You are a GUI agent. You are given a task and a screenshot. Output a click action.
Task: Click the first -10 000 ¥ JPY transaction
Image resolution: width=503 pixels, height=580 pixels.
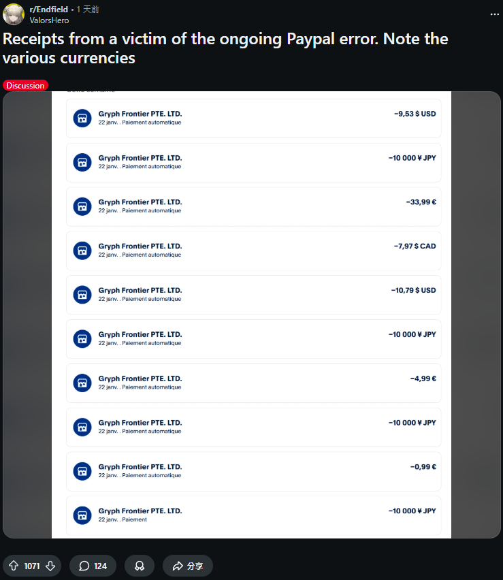[253, 162]
